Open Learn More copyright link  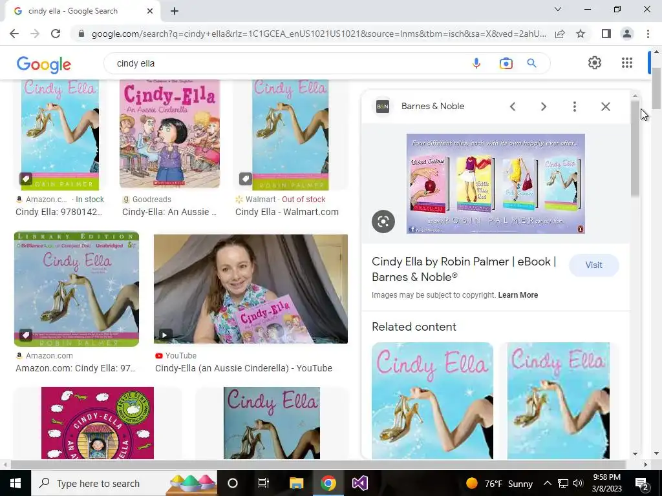[518, 295]
